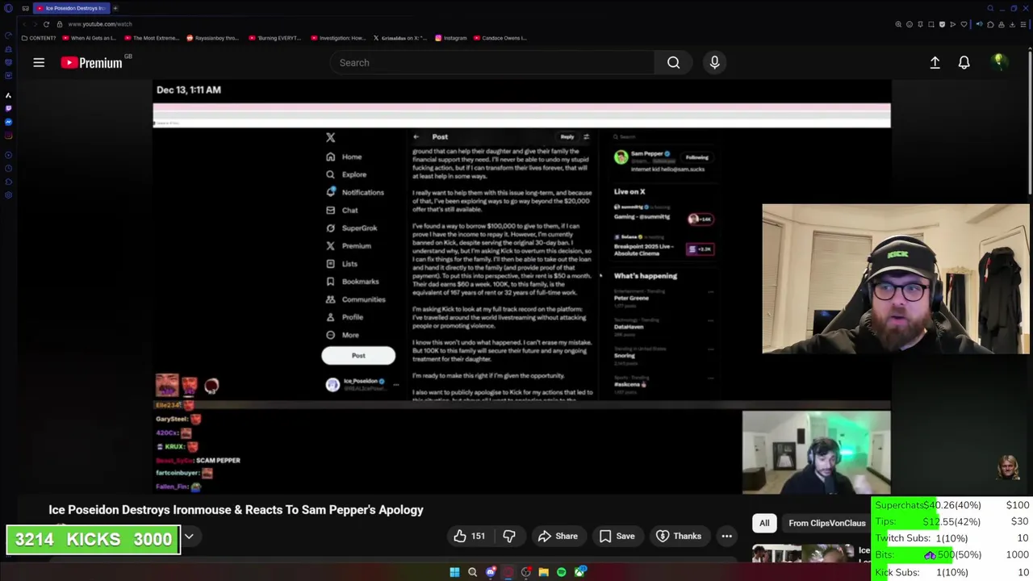Open the browser profile icon
The height and width of the screenshot is (581, 1033).
click(1002, 24)
